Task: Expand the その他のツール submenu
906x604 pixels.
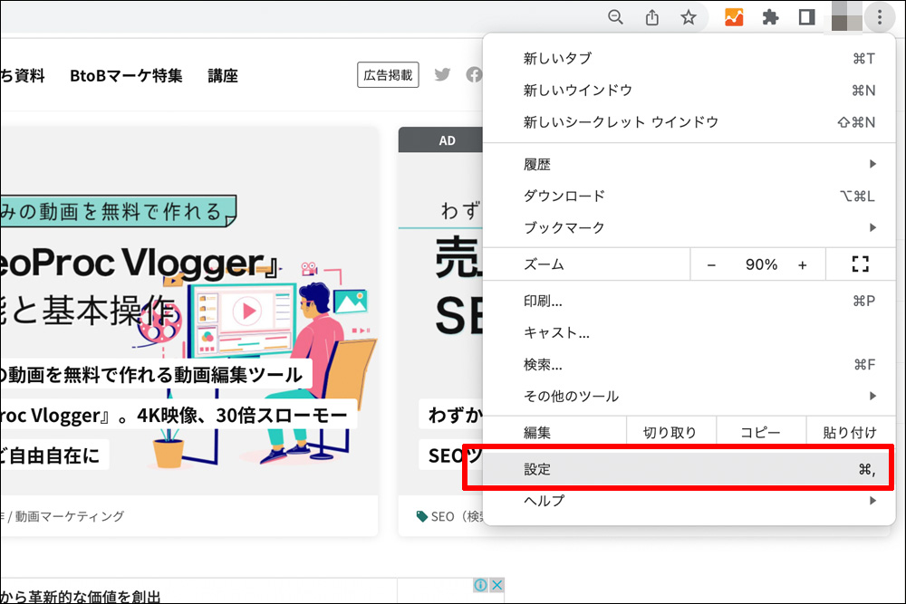Action: tap(698, 396)
